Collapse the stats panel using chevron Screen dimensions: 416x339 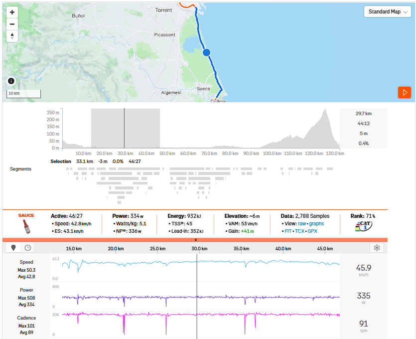[196, 240]
